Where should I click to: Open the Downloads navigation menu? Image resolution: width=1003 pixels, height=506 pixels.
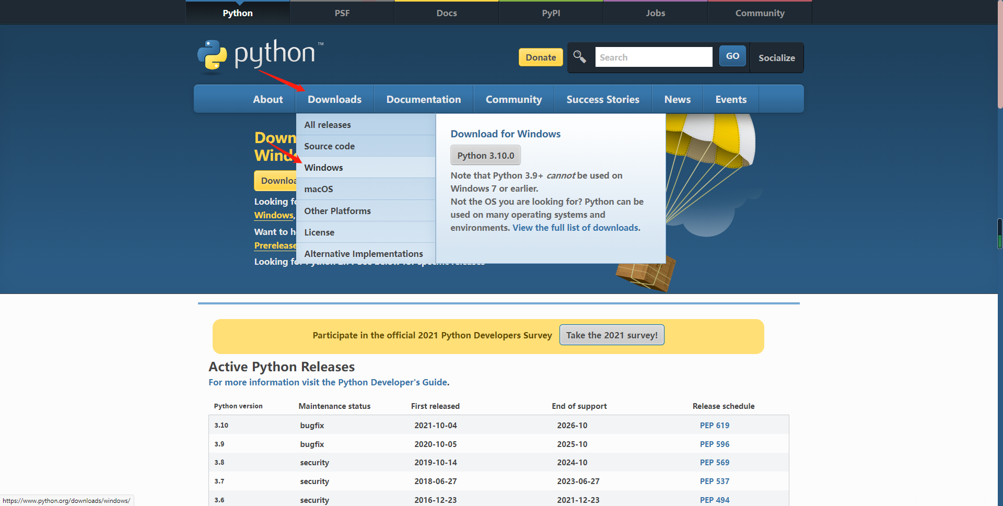click(x=334, y=99)
